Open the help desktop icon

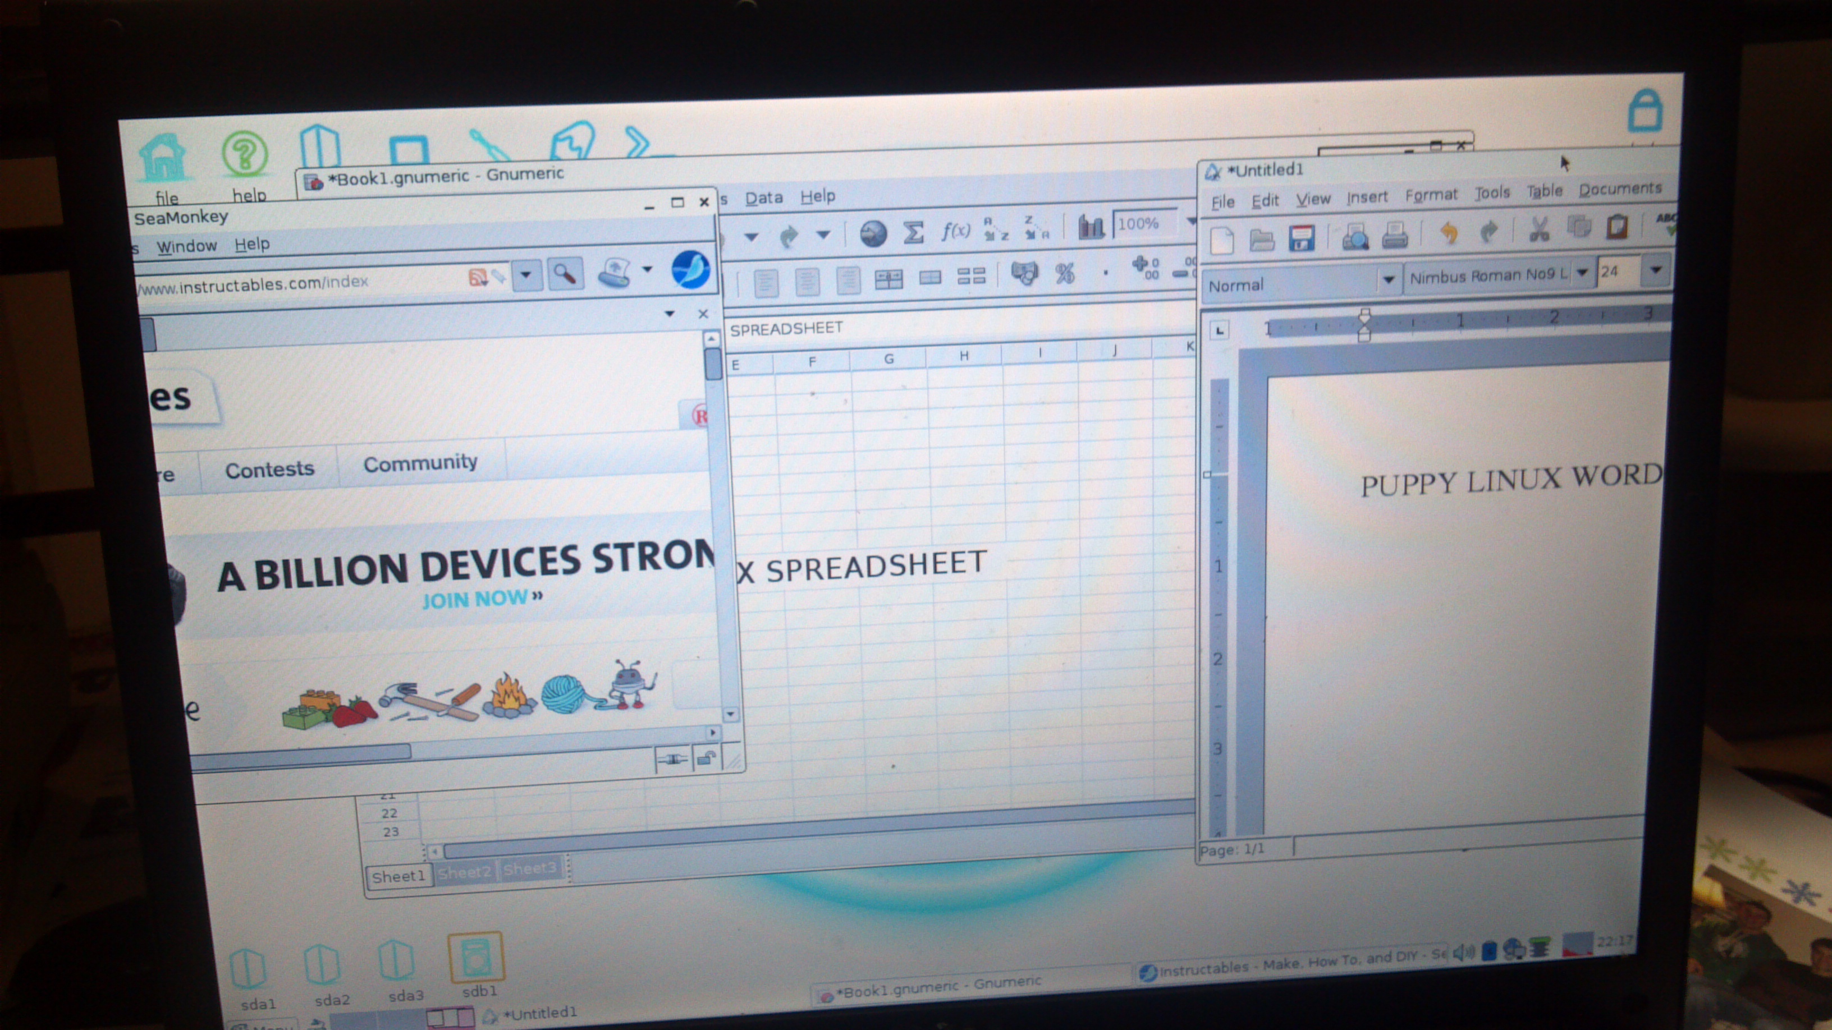[x=244, y=154]
